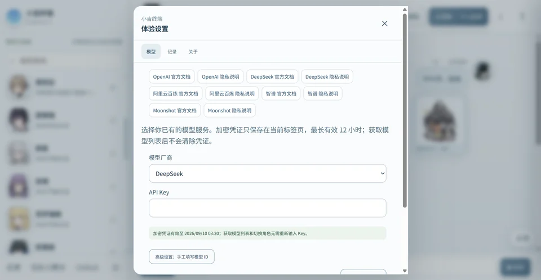This screenshot has width=541, height=280.
Task: Open the 关于 tab
Action: point(193,52)
